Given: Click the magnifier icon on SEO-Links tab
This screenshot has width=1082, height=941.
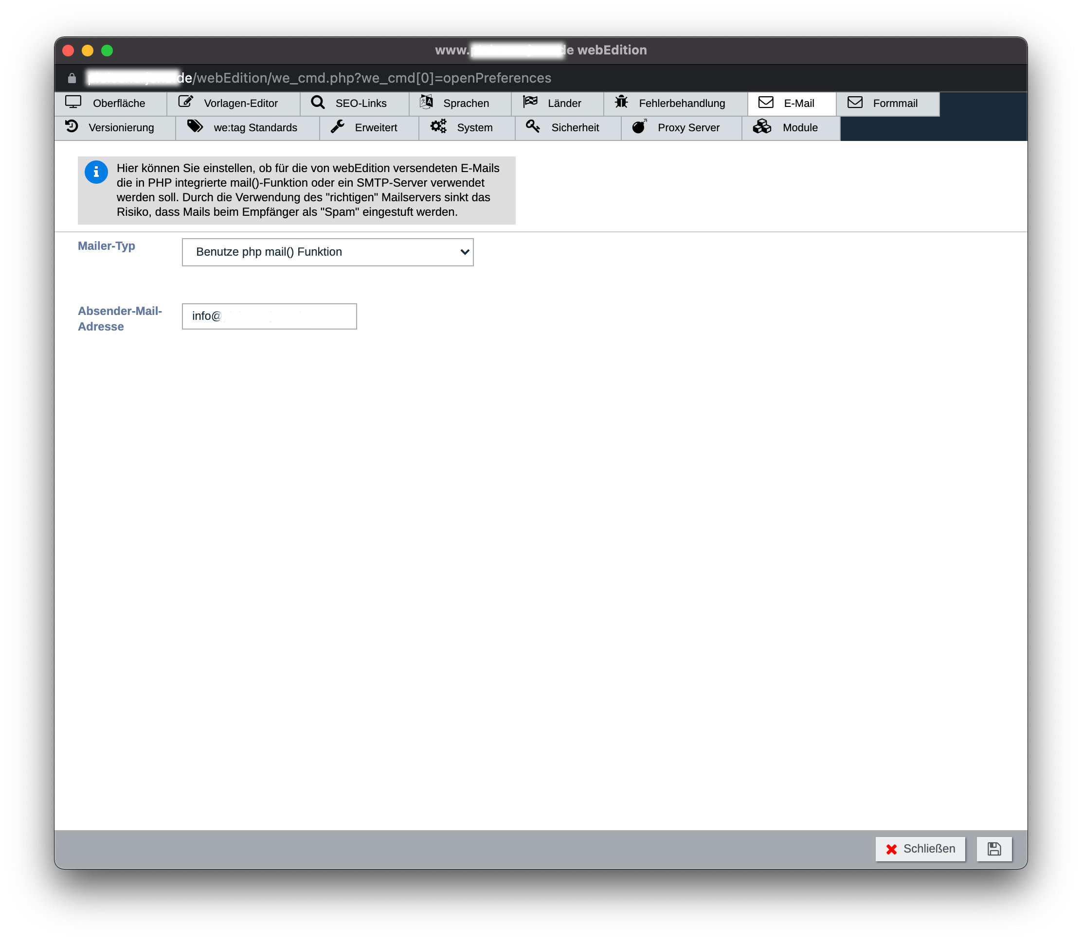Looking at the screenshot, I should (x=317, y=102).
